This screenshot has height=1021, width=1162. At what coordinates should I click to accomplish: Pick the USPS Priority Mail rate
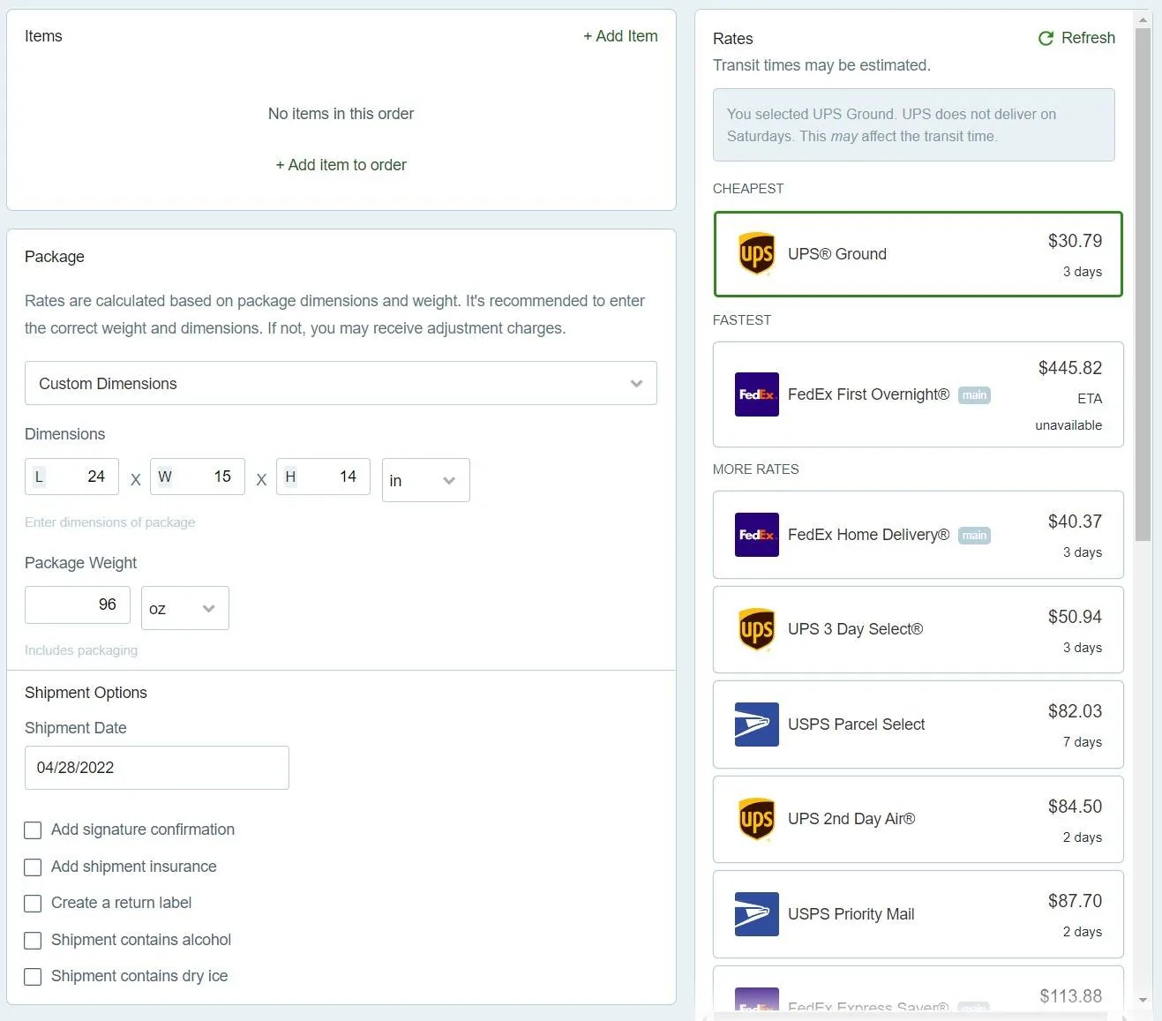(918, 914)
